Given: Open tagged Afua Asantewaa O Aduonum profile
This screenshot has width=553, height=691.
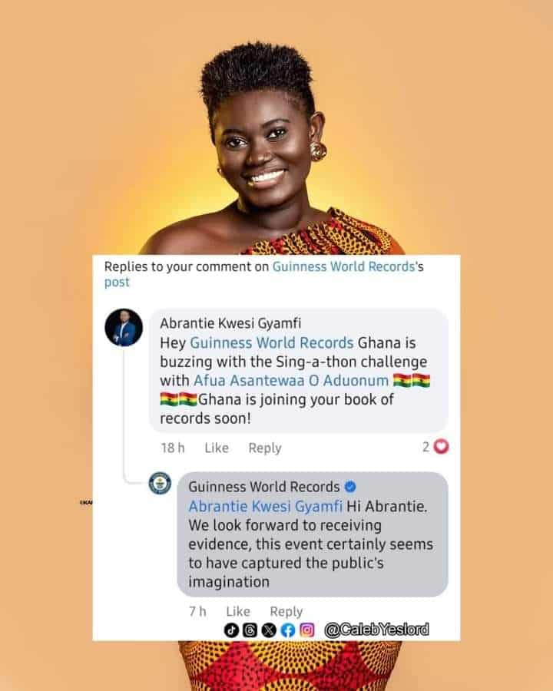Looking at the screenshot, I should pyautogui.click(x=291, y=380).
